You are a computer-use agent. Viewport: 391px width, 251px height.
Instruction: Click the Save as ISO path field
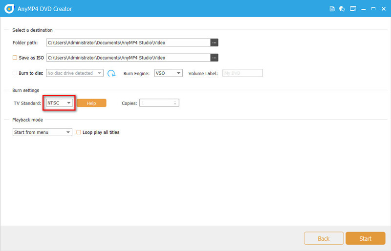click(128, 58)
